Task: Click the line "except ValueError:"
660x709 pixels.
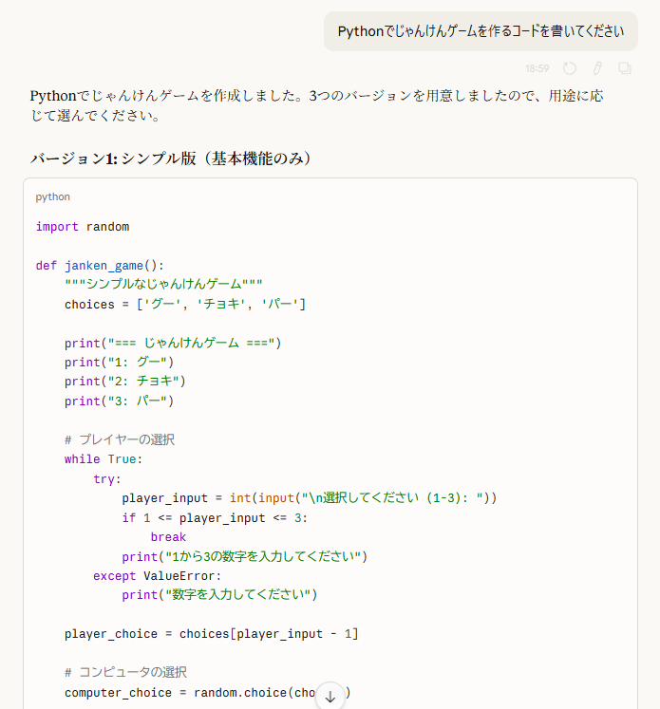Action: click(x=157, y=575)
